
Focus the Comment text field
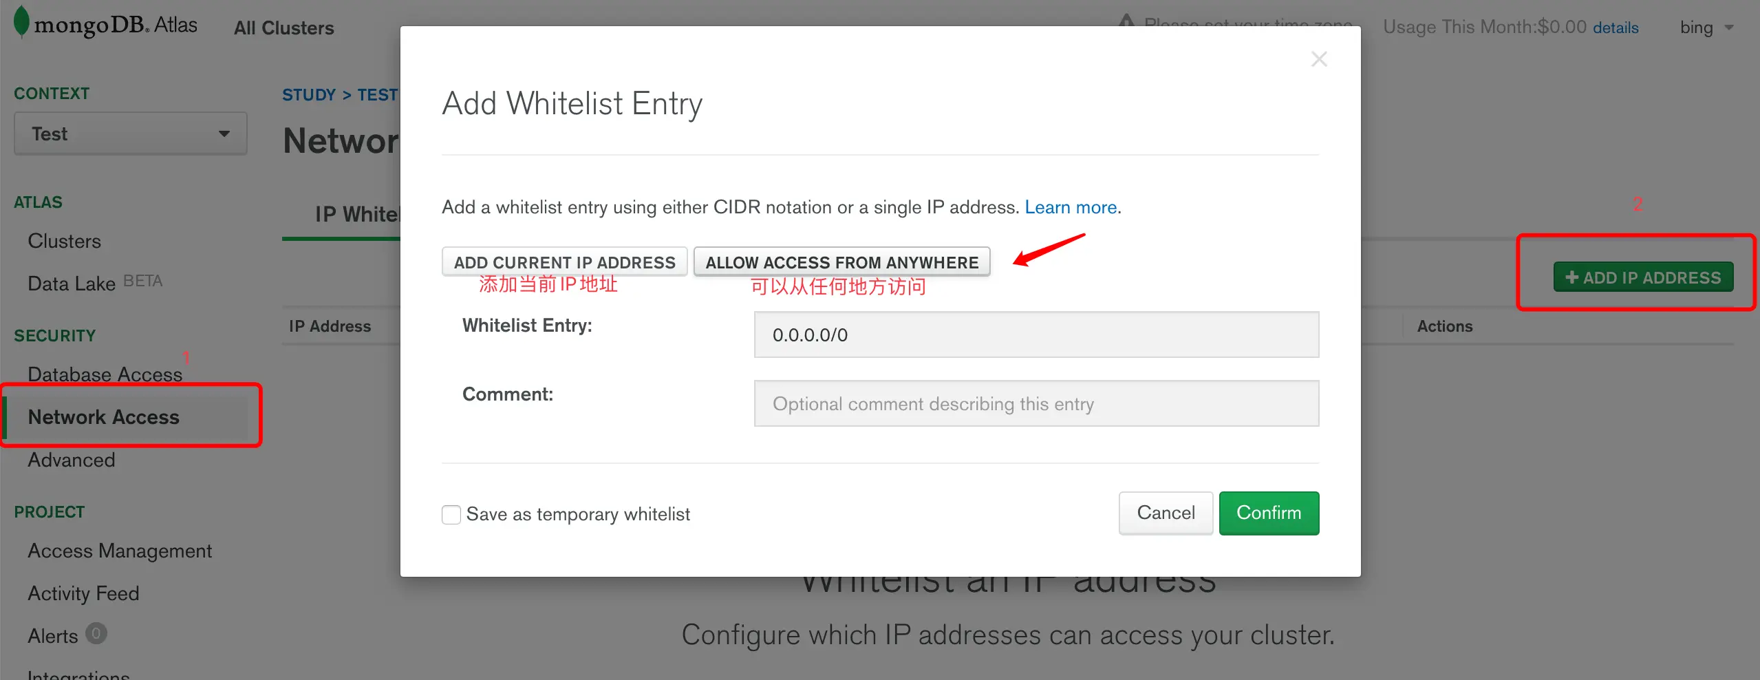click(1036, 404)
